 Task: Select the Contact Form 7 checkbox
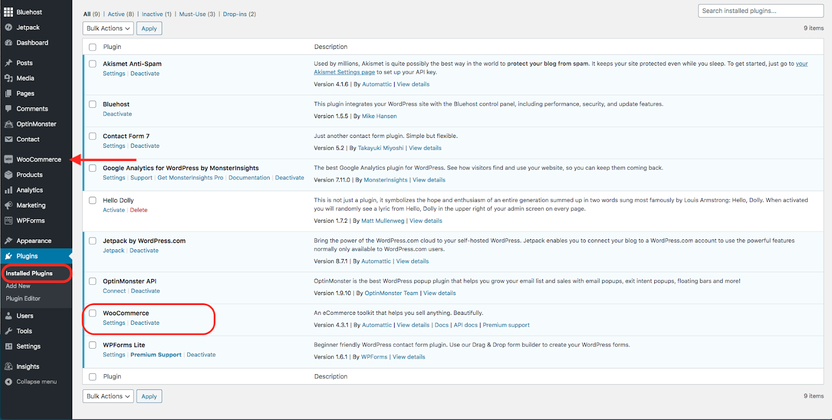click(x=93, y=136)
